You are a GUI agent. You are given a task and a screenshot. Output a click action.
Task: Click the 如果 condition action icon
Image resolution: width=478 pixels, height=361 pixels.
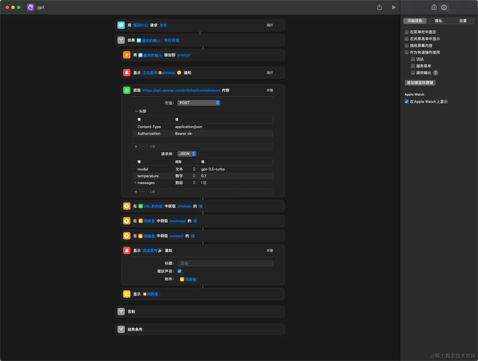(x=121, y=40)
